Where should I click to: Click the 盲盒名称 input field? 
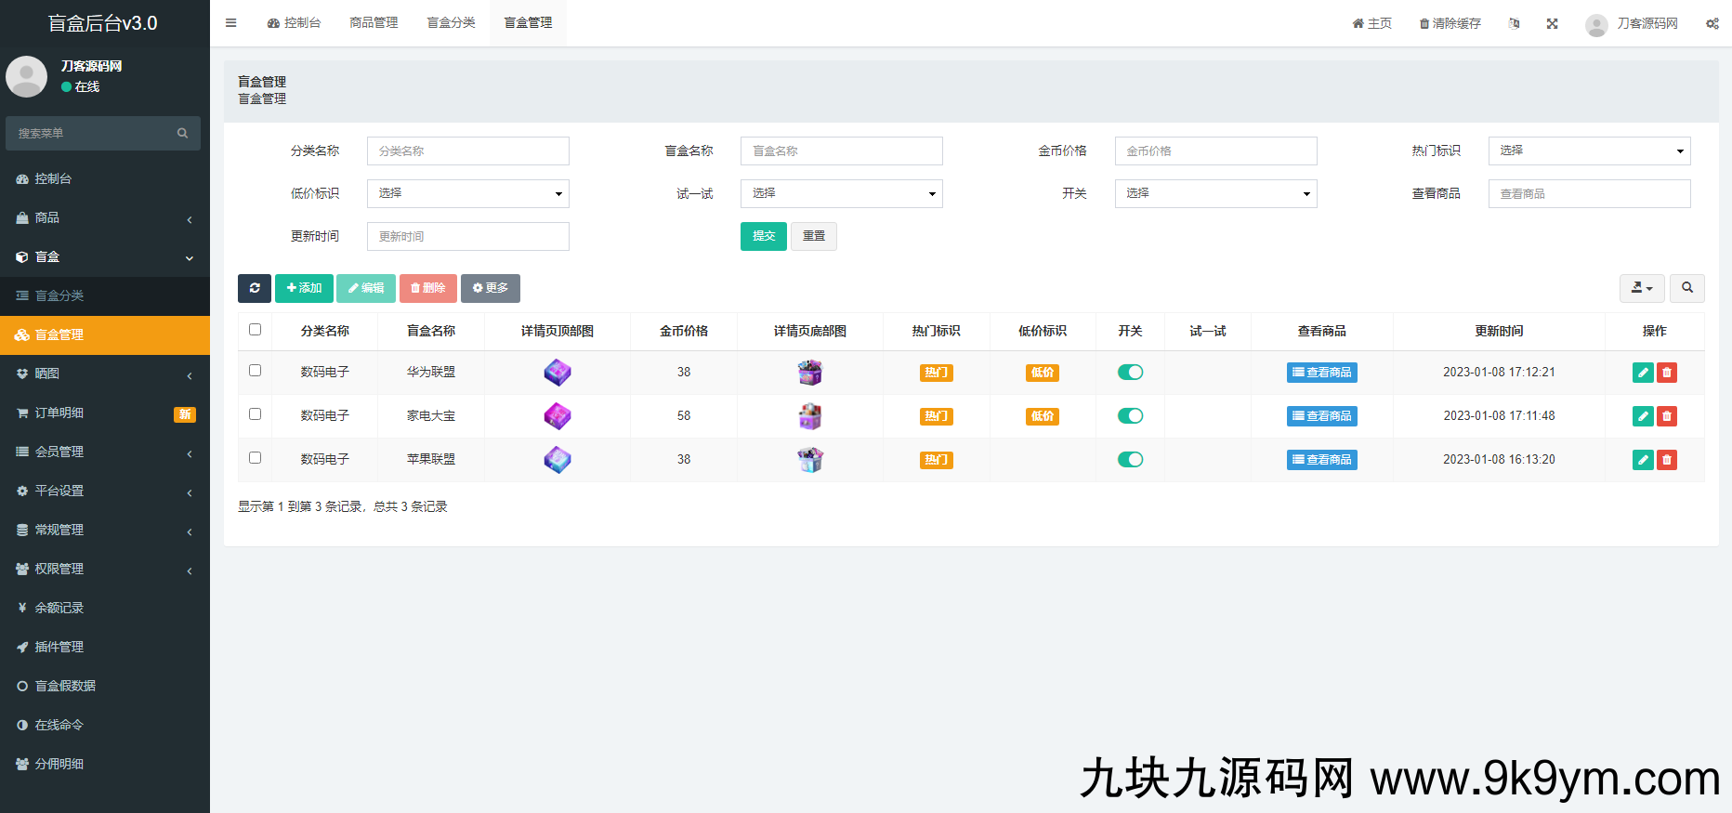[x=841, y=151]
